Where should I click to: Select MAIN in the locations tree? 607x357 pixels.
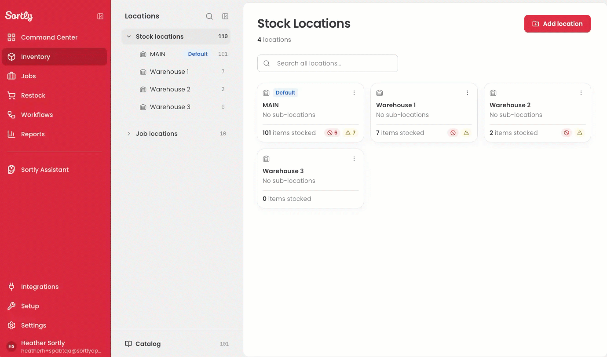176,54
